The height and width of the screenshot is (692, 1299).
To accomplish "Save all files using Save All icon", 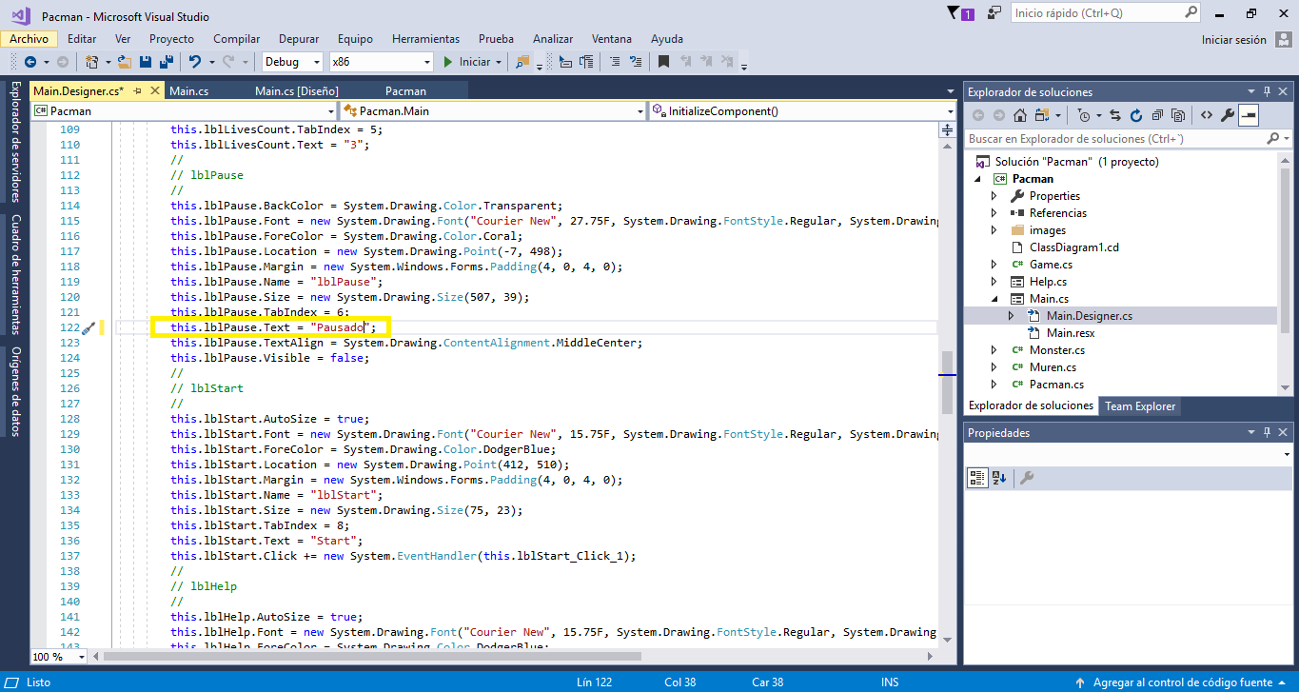I will pyautogui.click(x=167, y=60).
